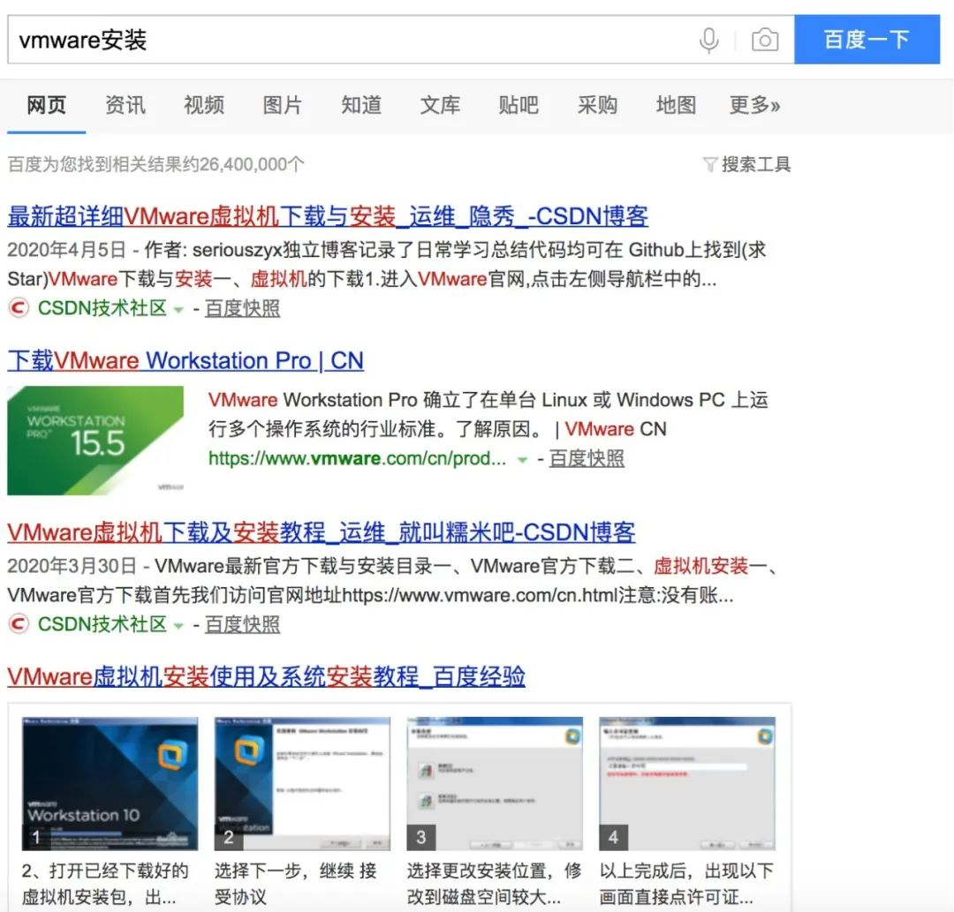This screenshot has width=954, height=912.
Task: Click caption 选择更改安装位置，修改到磁盘空间较大
Action: coord(494,884)
